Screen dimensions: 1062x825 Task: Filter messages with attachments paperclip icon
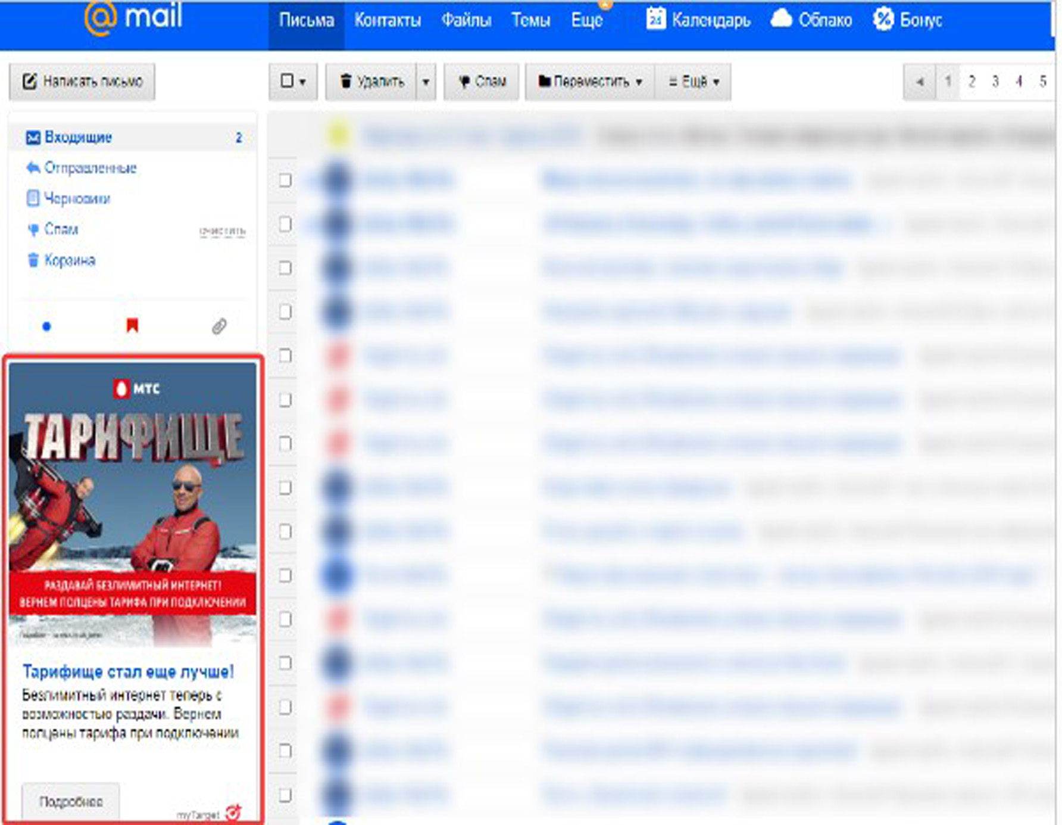point(219,326)
